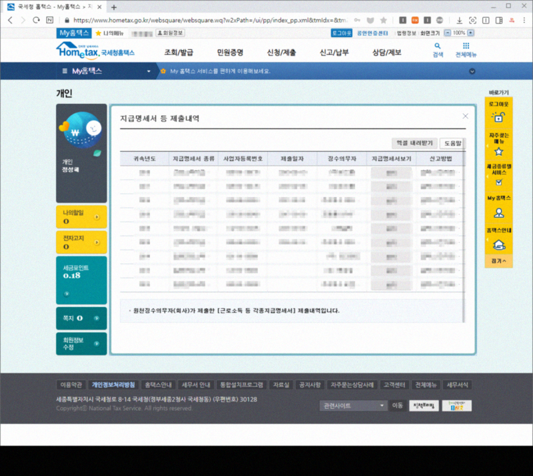533x476 pixels.
Task: Open 자주묻는상담사례 footer link
Action: tap(352, 385)
